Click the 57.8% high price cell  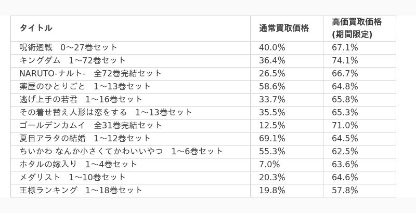click(345, 190)
